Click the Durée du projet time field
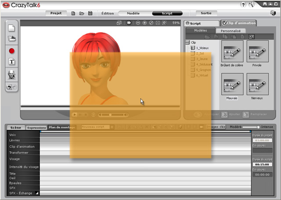Viewport: 281px width, 200px height. coord(263,140)
